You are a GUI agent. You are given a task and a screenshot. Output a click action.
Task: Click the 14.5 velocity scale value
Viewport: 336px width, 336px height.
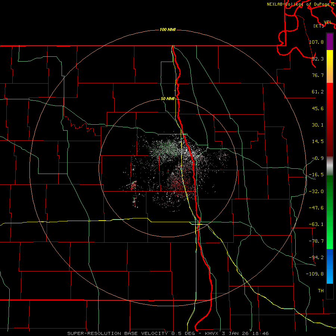coord(318,141)
